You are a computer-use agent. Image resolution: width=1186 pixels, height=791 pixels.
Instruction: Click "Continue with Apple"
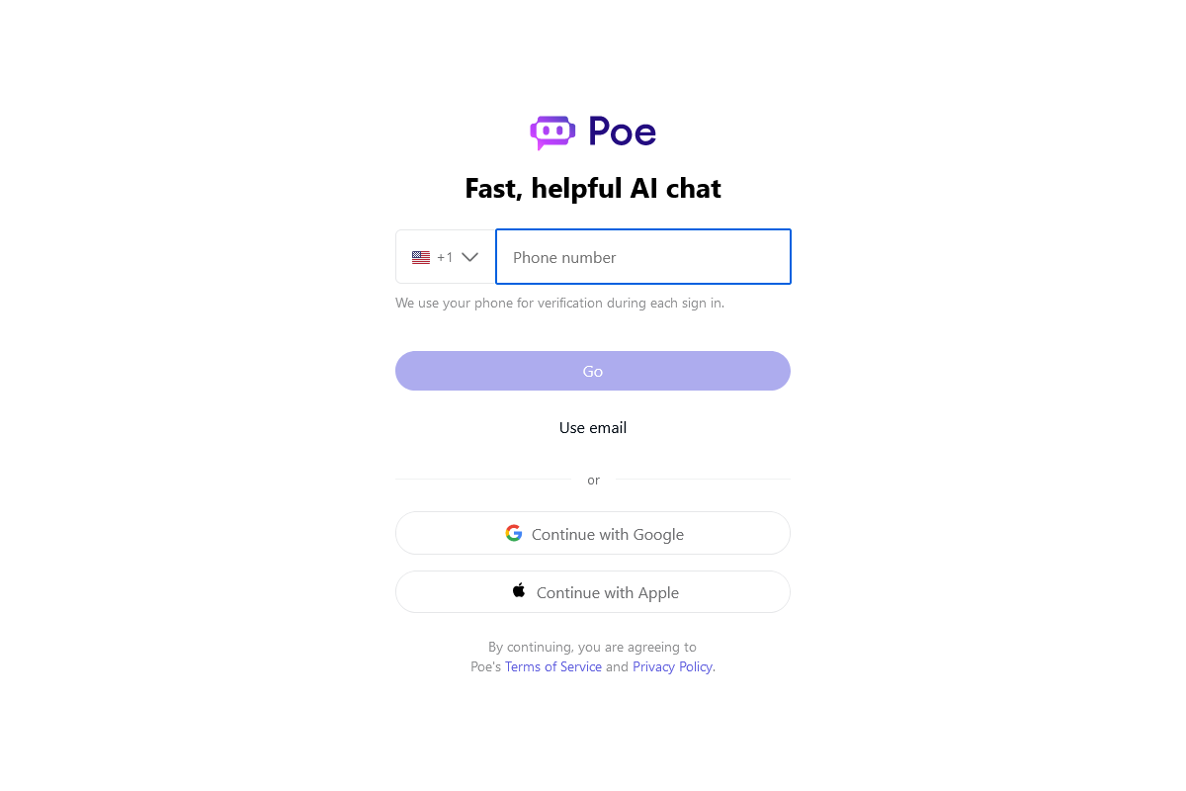pyautogui.click(x=593, y=591)
